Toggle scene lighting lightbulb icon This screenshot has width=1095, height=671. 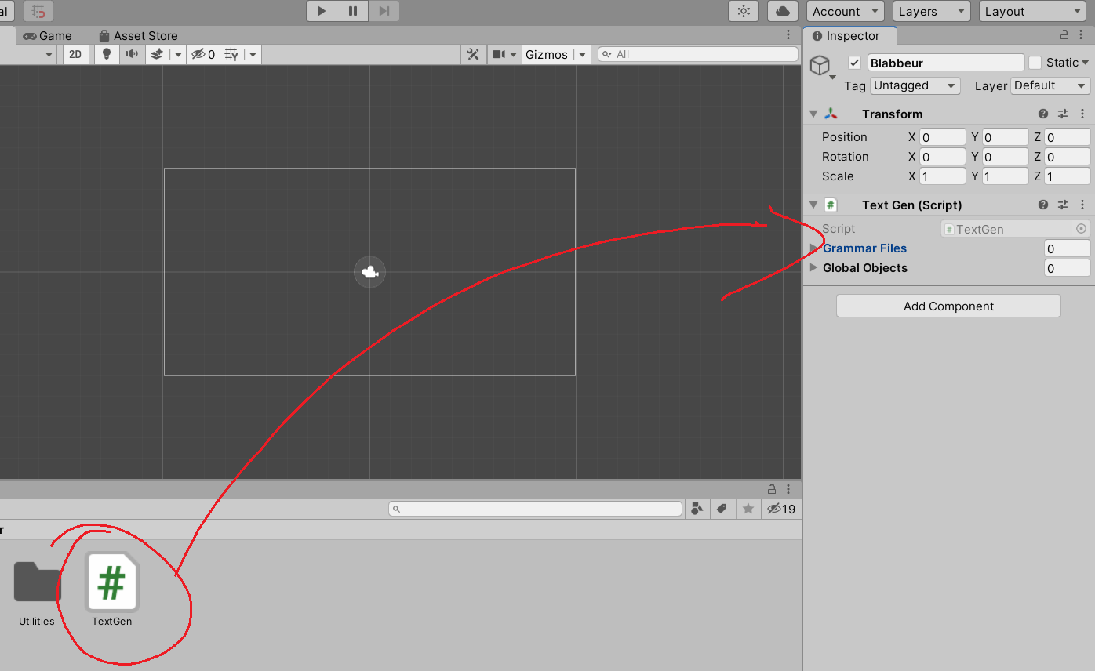(107, 54)
